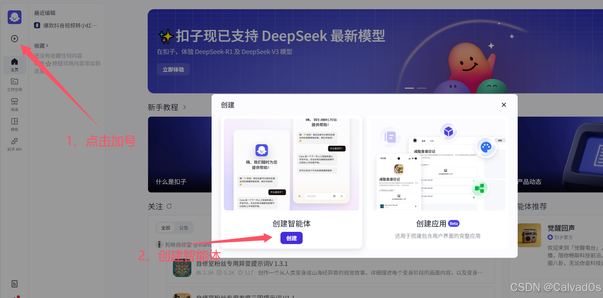Open recent item 爆款抖音视频转小红…
Screen dimensions: 603x298
(66, 25)
